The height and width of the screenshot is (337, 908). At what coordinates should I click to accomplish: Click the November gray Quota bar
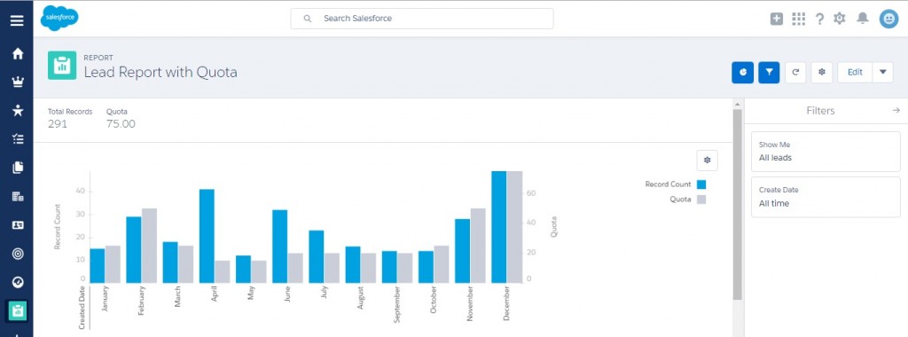[x=478, y=246]
